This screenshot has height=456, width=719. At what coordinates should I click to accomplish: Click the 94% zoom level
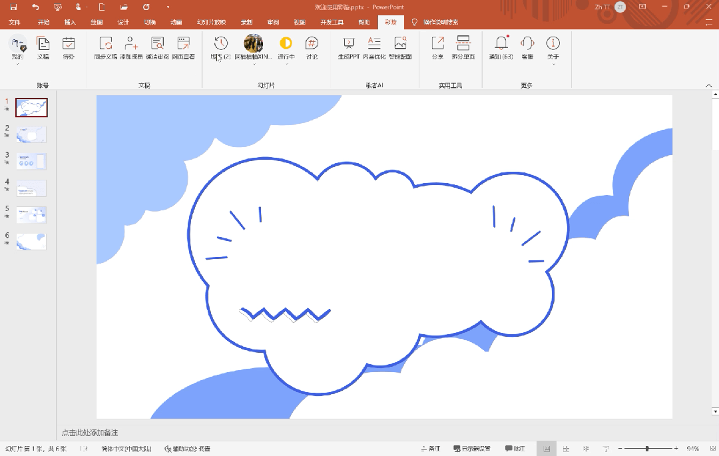pos(693,449)
